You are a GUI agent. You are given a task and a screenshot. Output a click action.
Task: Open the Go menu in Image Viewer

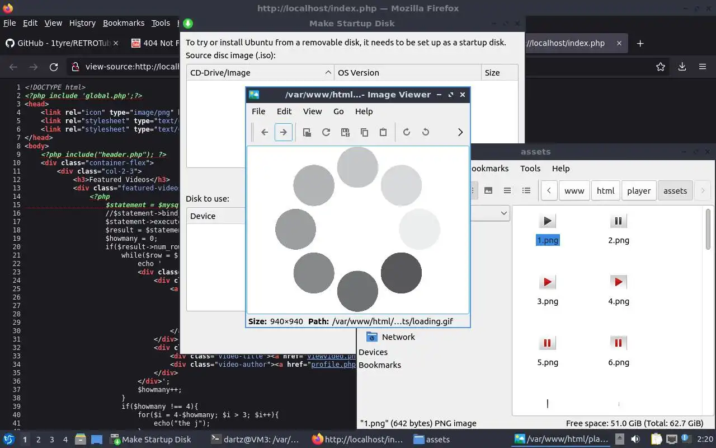coord(338,111)
